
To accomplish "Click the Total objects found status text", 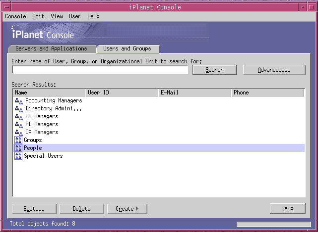I will pos(42,224).
